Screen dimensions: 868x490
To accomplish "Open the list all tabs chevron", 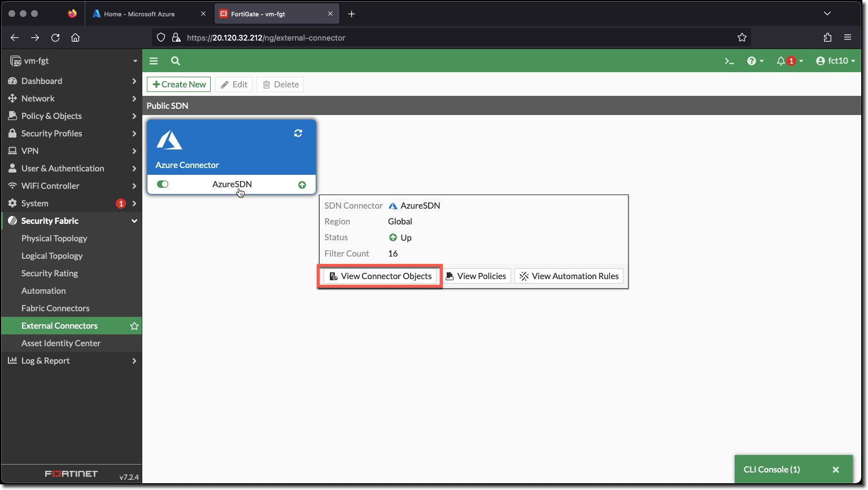I will [x=827, y=14].
